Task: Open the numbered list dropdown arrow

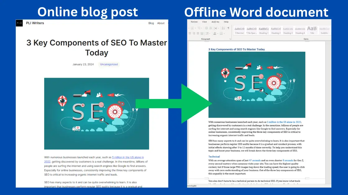Action: pos(195,28)
